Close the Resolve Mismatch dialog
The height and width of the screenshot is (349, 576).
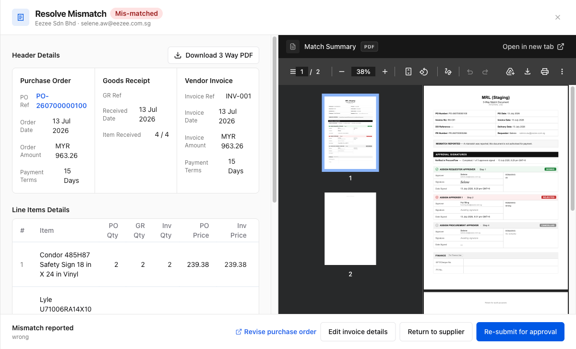(558, 17)
